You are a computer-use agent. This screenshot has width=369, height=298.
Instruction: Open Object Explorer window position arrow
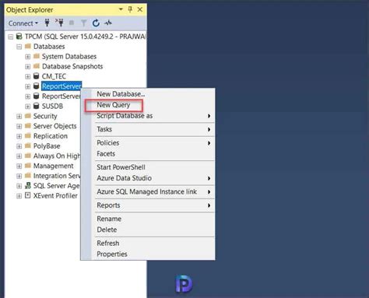pos(121,9)
